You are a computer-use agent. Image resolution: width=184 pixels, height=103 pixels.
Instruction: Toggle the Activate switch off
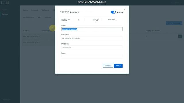click(x=113, y=12)
